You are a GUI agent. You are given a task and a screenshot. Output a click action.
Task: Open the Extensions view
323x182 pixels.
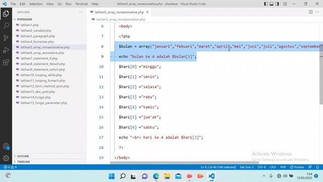tap(6, 62)
